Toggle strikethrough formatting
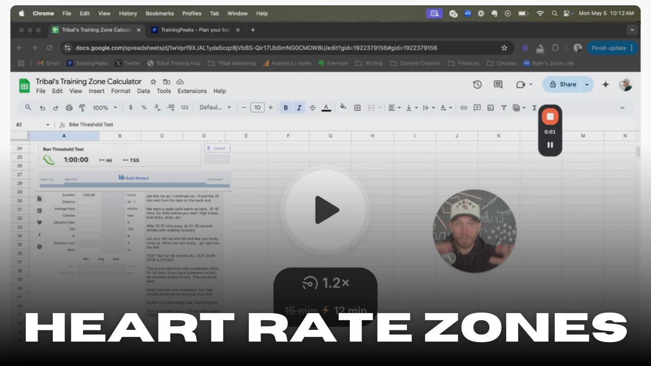 (312, 107)
